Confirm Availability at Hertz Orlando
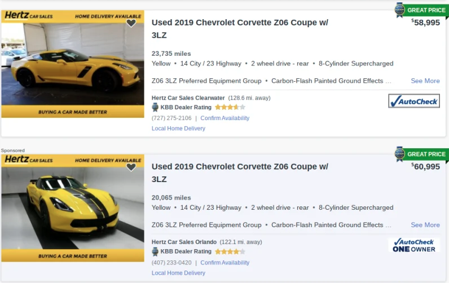Image resolution: width=449 pixels, height=283 pixels. pyautogui.click(x=224, y=263)
